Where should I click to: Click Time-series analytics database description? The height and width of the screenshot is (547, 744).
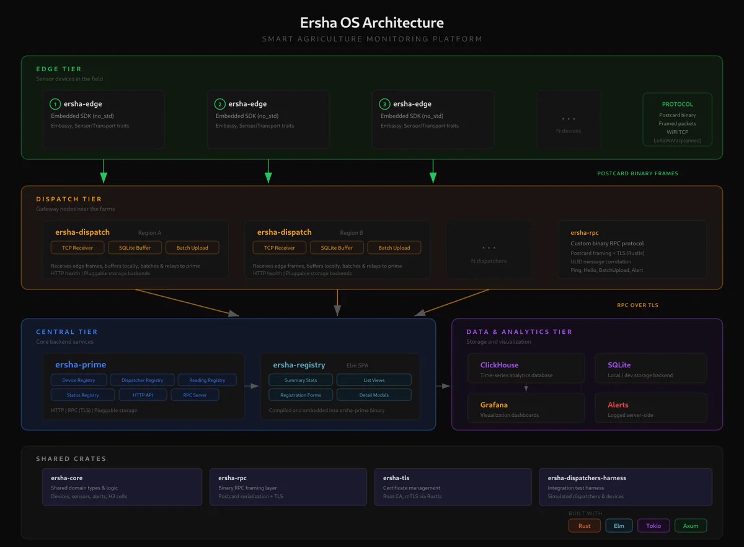coord(516,375)
